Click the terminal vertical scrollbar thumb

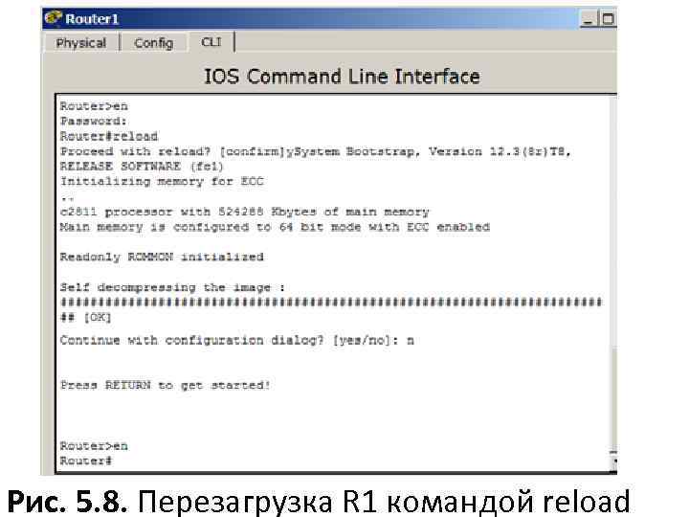pyautogui.click(x=613, y=398)
